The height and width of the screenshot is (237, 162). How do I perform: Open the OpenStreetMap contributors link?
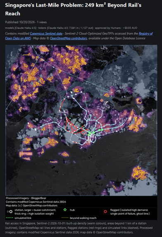coord(68,38)
